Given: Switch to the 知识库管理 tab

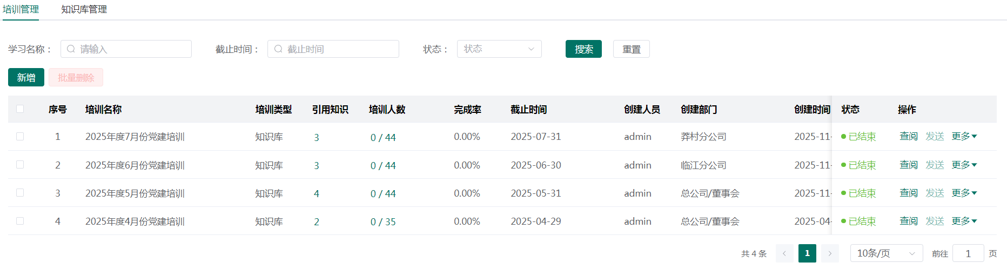Looking at the screenshot, I should (x=84, y=10).
